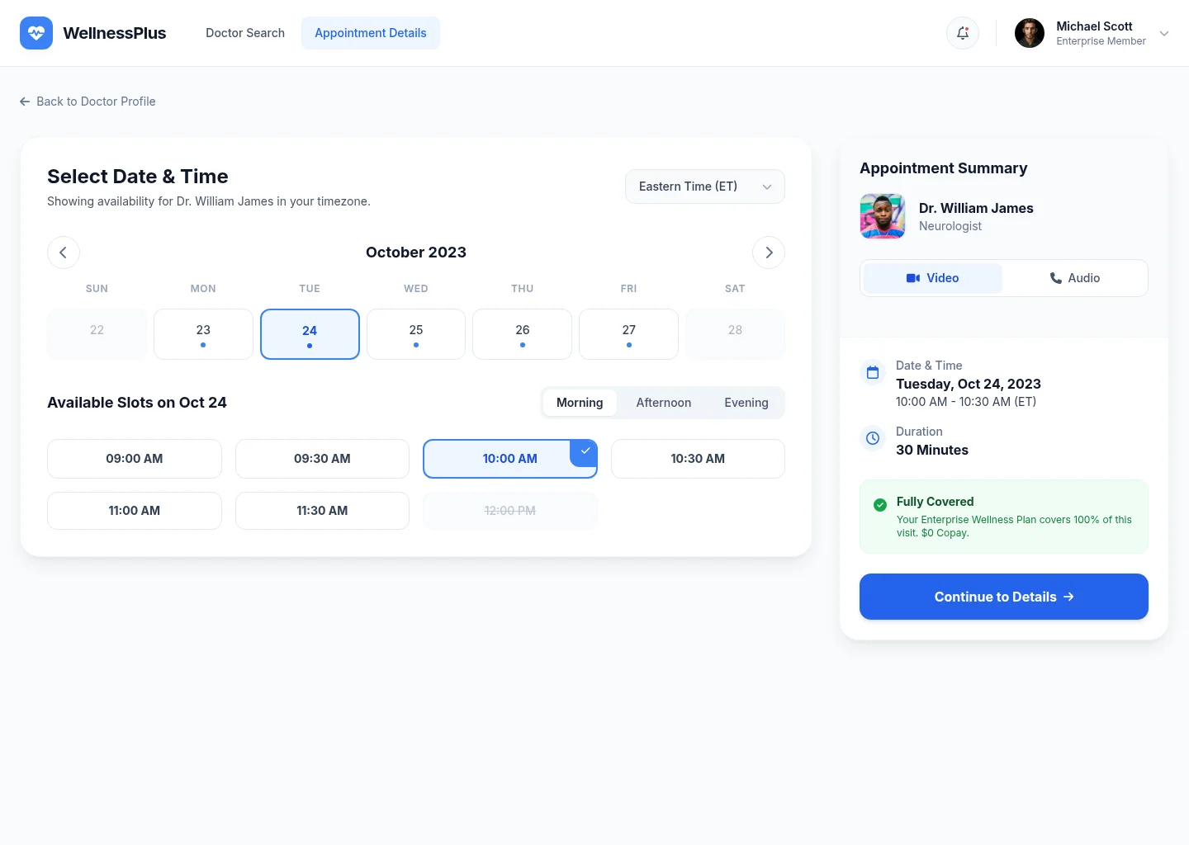Viewport: 1189px width, 845px height.
Task: Choose October 26 on the calendar
Action: (522, 334)
